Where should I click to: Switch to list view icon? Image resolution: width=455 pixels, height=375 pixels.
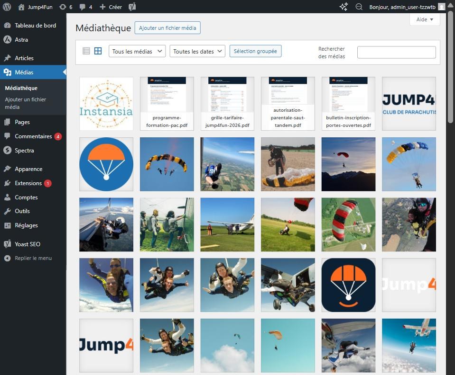pos(86,51)
